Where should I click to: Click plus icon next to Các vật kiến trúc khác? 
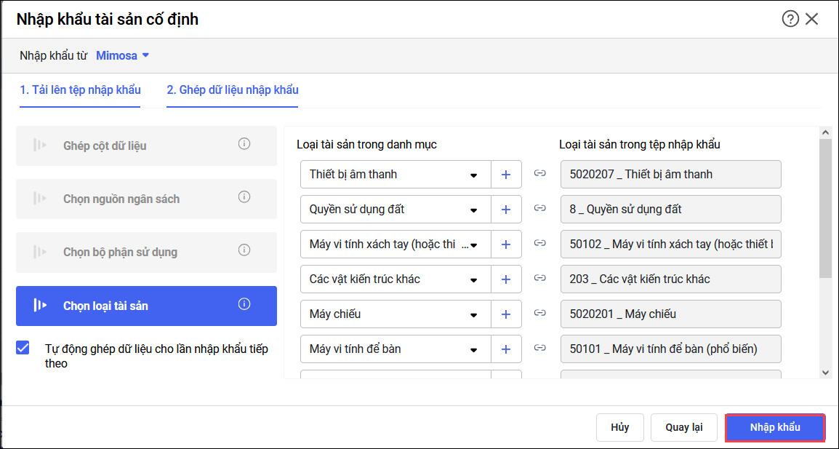click(x=507, y=279)
